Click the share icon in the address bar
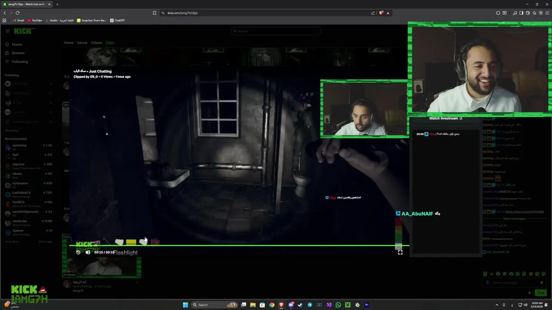Viewport: 552px width, 310px height. tap(373, 13)
